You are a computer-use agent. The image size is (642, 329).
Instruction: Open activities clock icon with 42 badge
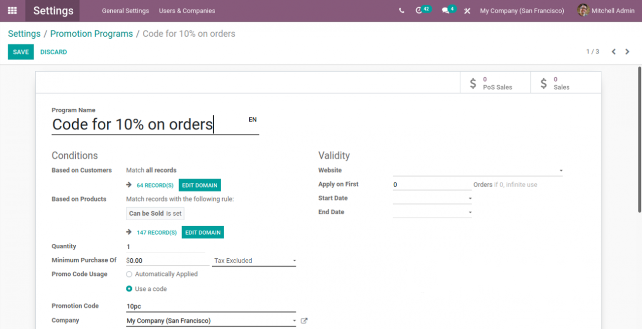click(419, 11)
